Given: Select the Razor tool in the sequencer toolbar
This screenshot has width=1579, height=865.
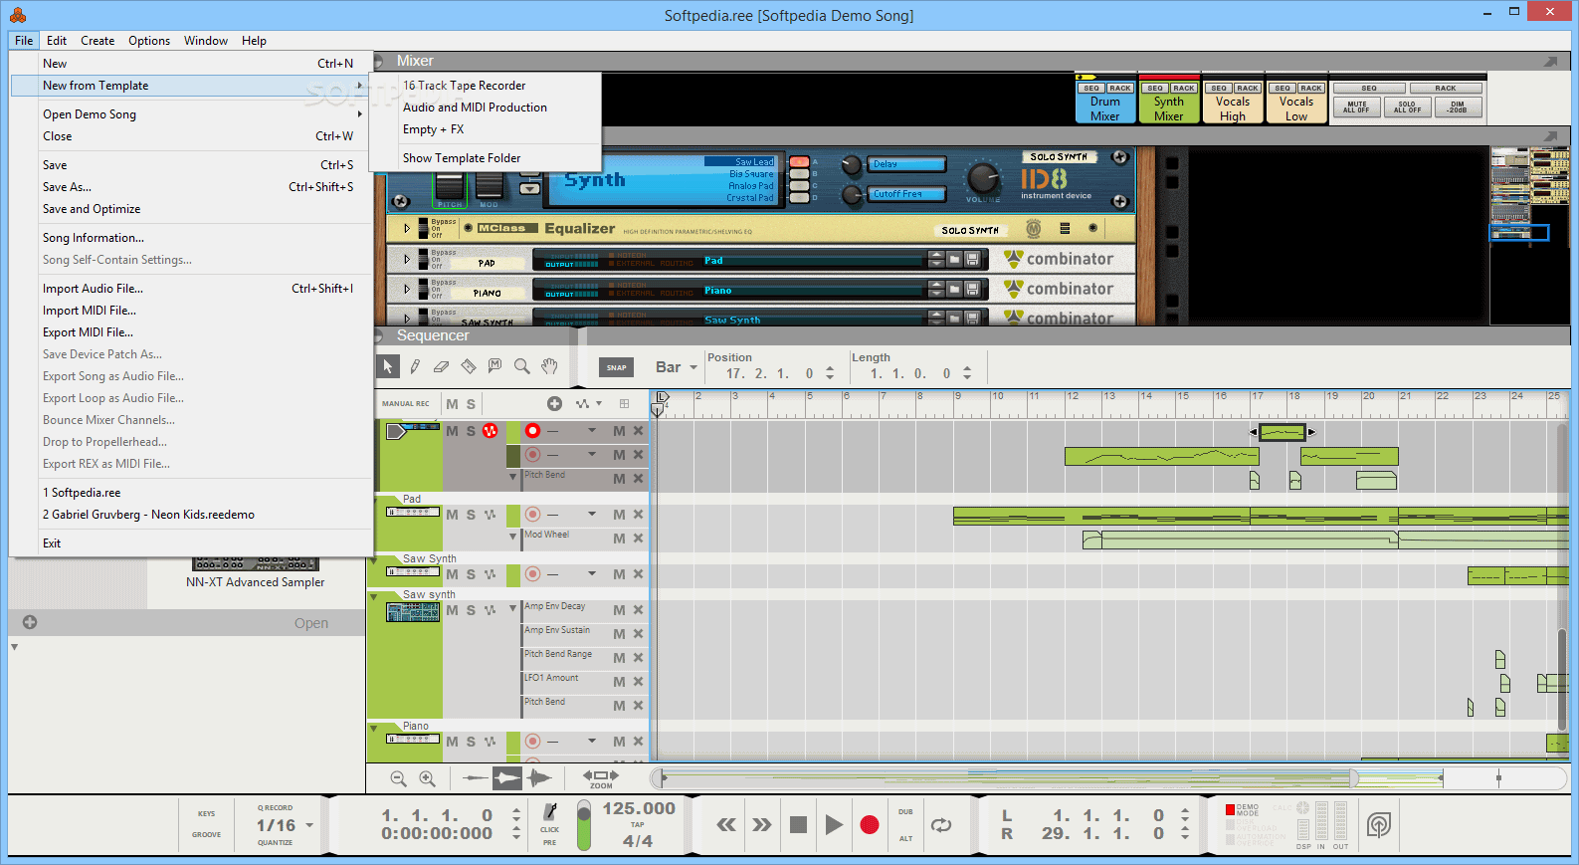Looking at the screenshot, I should pos(469,366).
